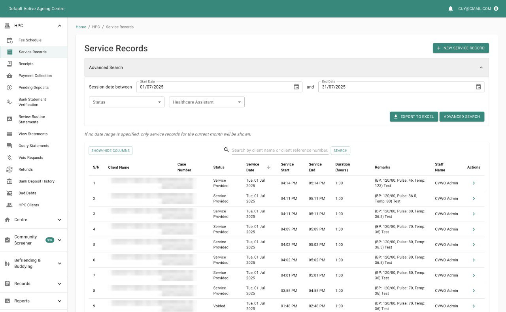Collapse the Advanced Search panel

(x=481, y=68)
